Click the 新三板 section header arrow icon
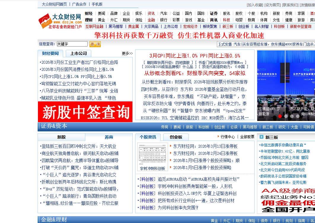Screen dimensions: 315x223 pos(261,137)
